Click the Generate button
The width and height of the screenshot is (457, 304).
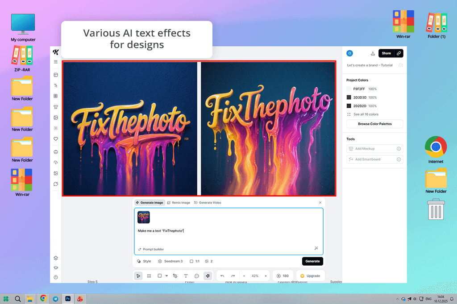point(312,261)
